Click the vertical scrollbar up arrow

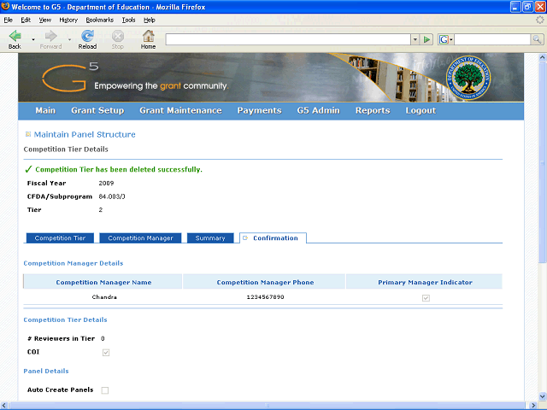point(543,57)
